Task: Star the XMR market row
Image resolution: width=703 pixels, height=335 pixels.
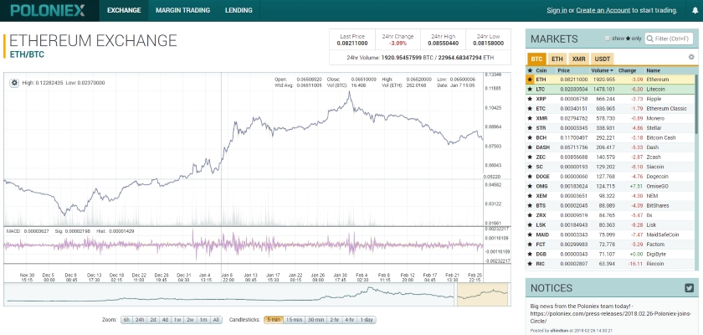Action: (530, 118)
